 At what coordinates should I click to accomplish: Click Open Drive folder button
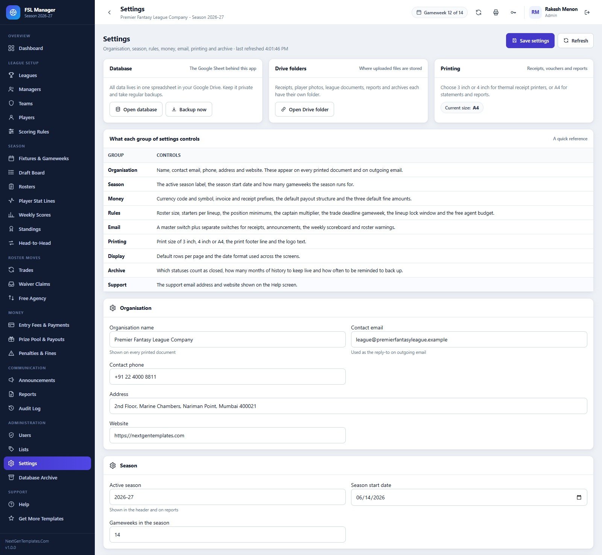[304, 109]
